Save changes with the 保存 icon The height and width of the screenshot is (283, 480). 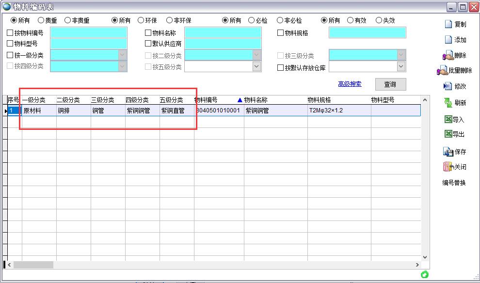click(448, 152)
